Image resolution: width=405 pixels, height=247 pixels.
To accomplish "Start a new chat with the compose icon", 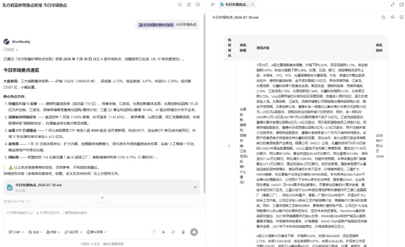I will (x=189, y=5).
